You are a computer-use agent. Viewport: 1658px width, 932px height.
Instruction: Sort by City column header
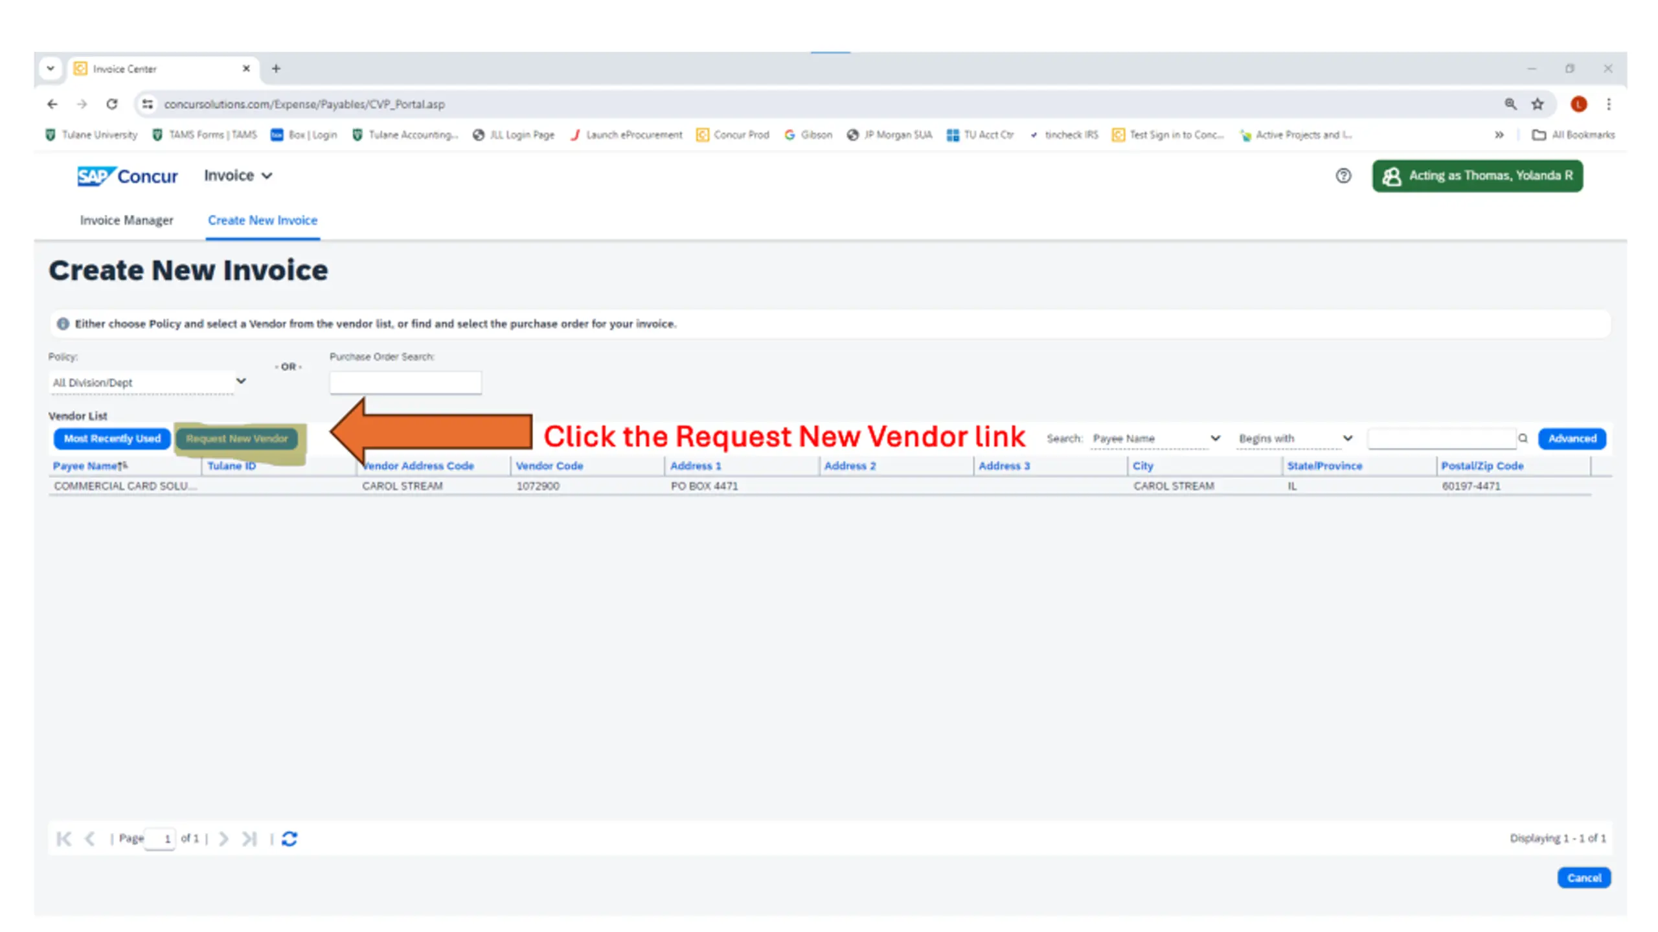[1143, 466]
